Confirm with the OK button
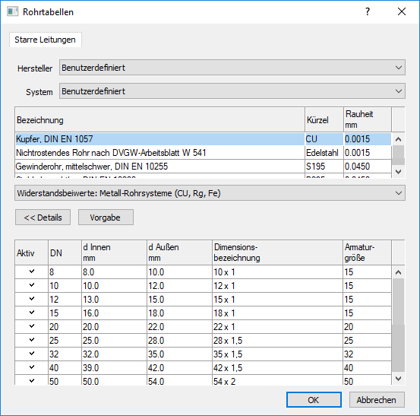Image resolution: width=420 pixels, height=416 pixels. click(x=314, y=399)
